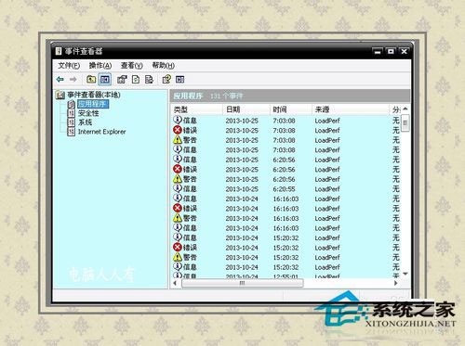This screenshot has width=465, height=346.
Task: Click the horizontal scrollbar left arrow
Action: click(x=175, y=283)
